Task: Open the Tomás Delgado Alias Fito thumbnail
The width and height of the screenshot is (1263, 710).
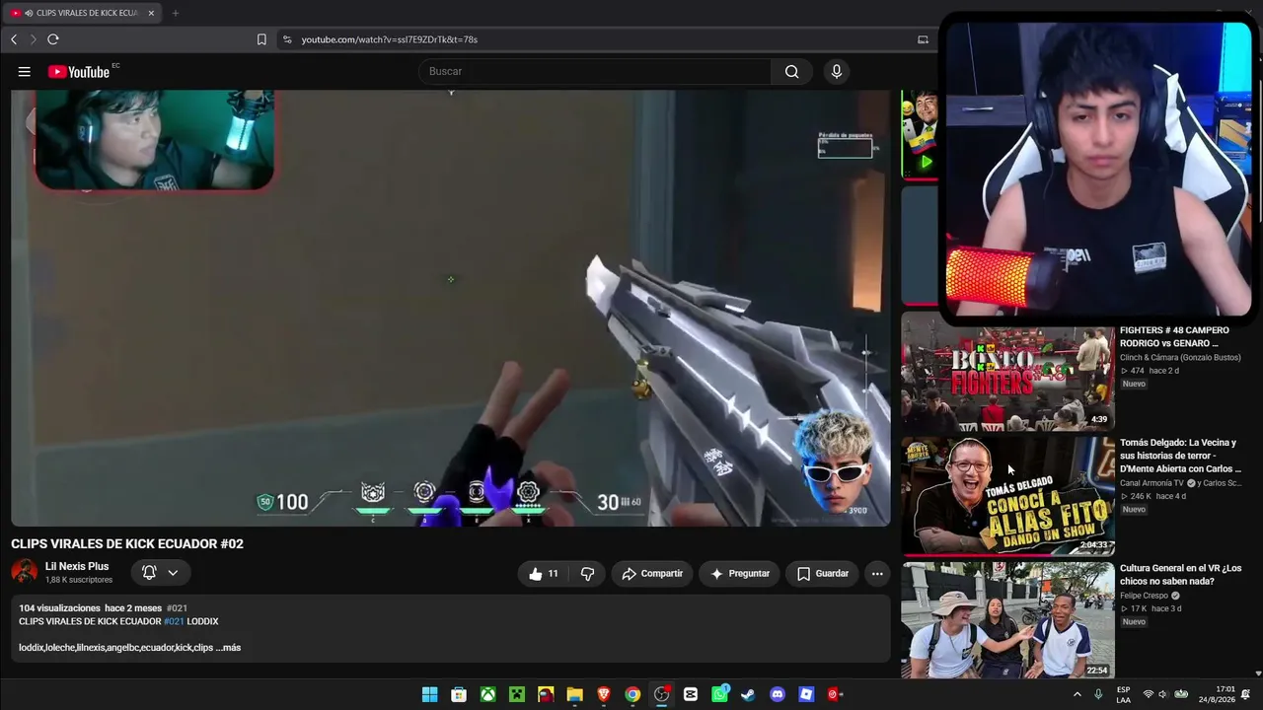Action: (x=1007, y=497)
